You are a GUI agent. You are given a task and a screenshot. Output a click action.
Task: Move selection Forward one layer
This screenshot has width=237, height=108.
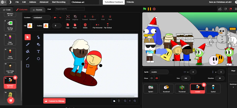pyautogui.click(x=85, y=18)
